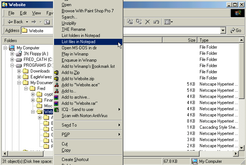Select the Fred folder in tree
The height and width of the screenshot is (165, 246).
click(41, 88)
